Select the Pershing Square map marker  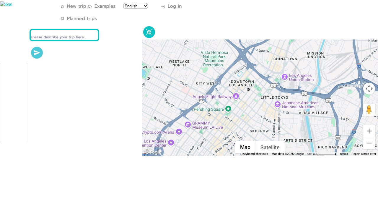(x=228, y=109)
